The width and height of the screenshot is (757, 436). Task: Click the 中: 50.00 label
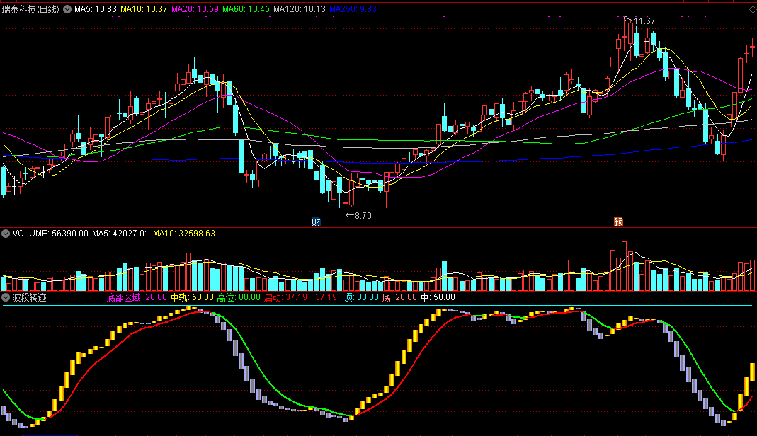click(438, 297)
